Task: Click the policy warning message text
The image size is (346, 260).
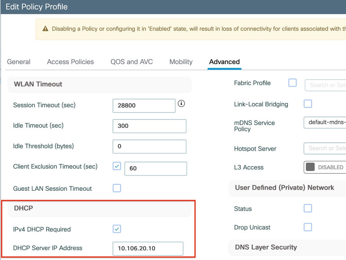Action: 199,29
